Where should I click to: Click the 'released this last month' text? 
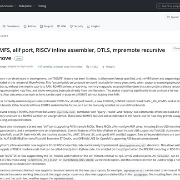(20, 66)
